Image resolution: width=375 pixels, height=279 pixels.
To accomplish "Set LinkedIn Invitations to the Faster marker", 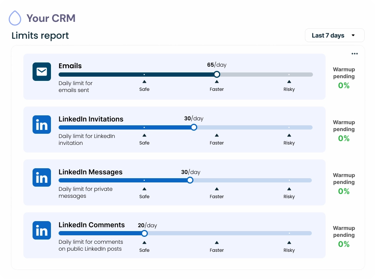I will [x=216, y=127].
